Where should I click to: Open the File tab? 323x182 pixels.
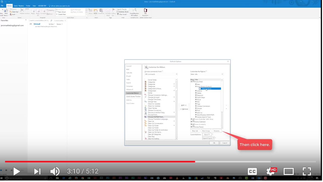click(2, 6)
